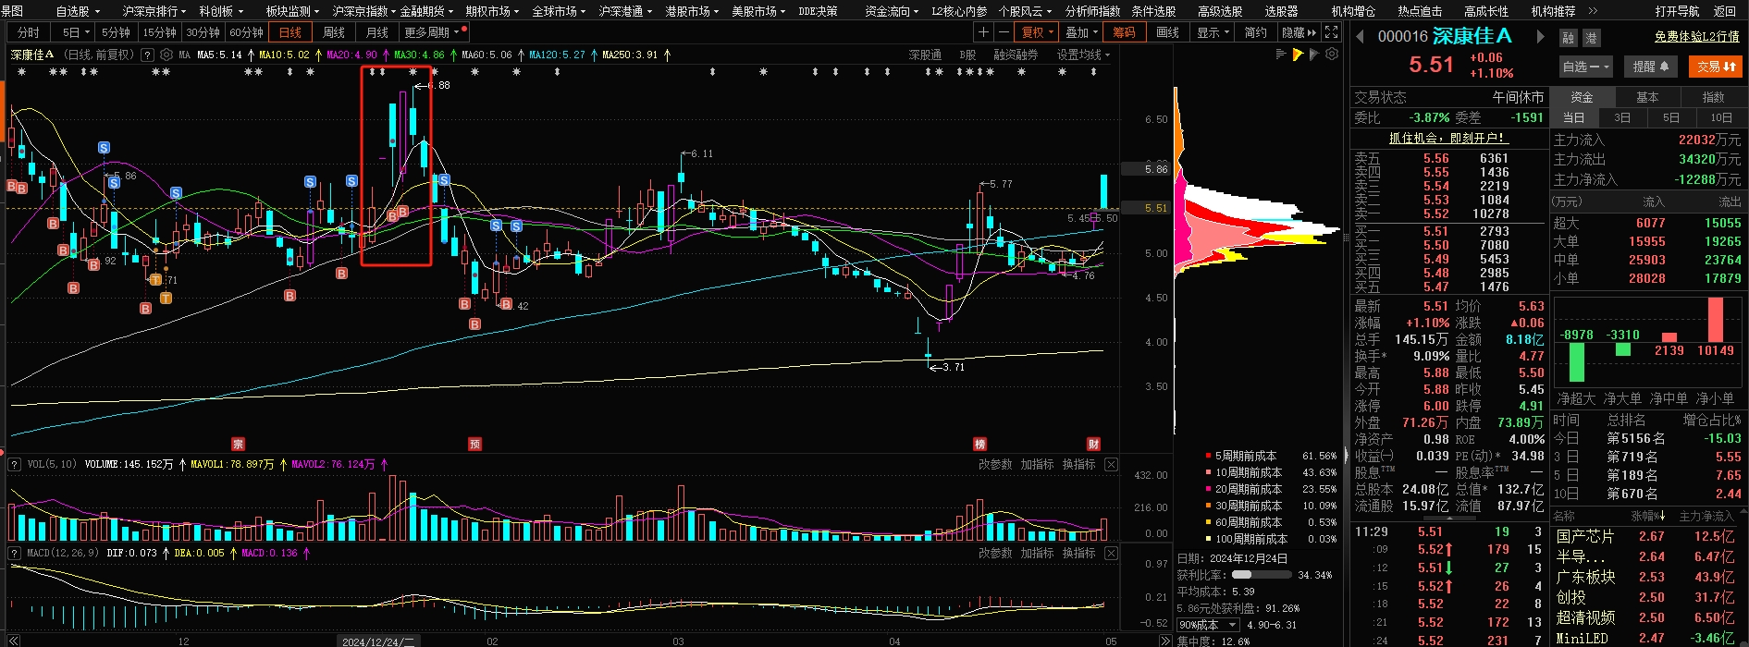The width and height of the screenshot is (1749, 647).
Task: Open the VOL indicator help icon
Action: [x=15, y=464]
